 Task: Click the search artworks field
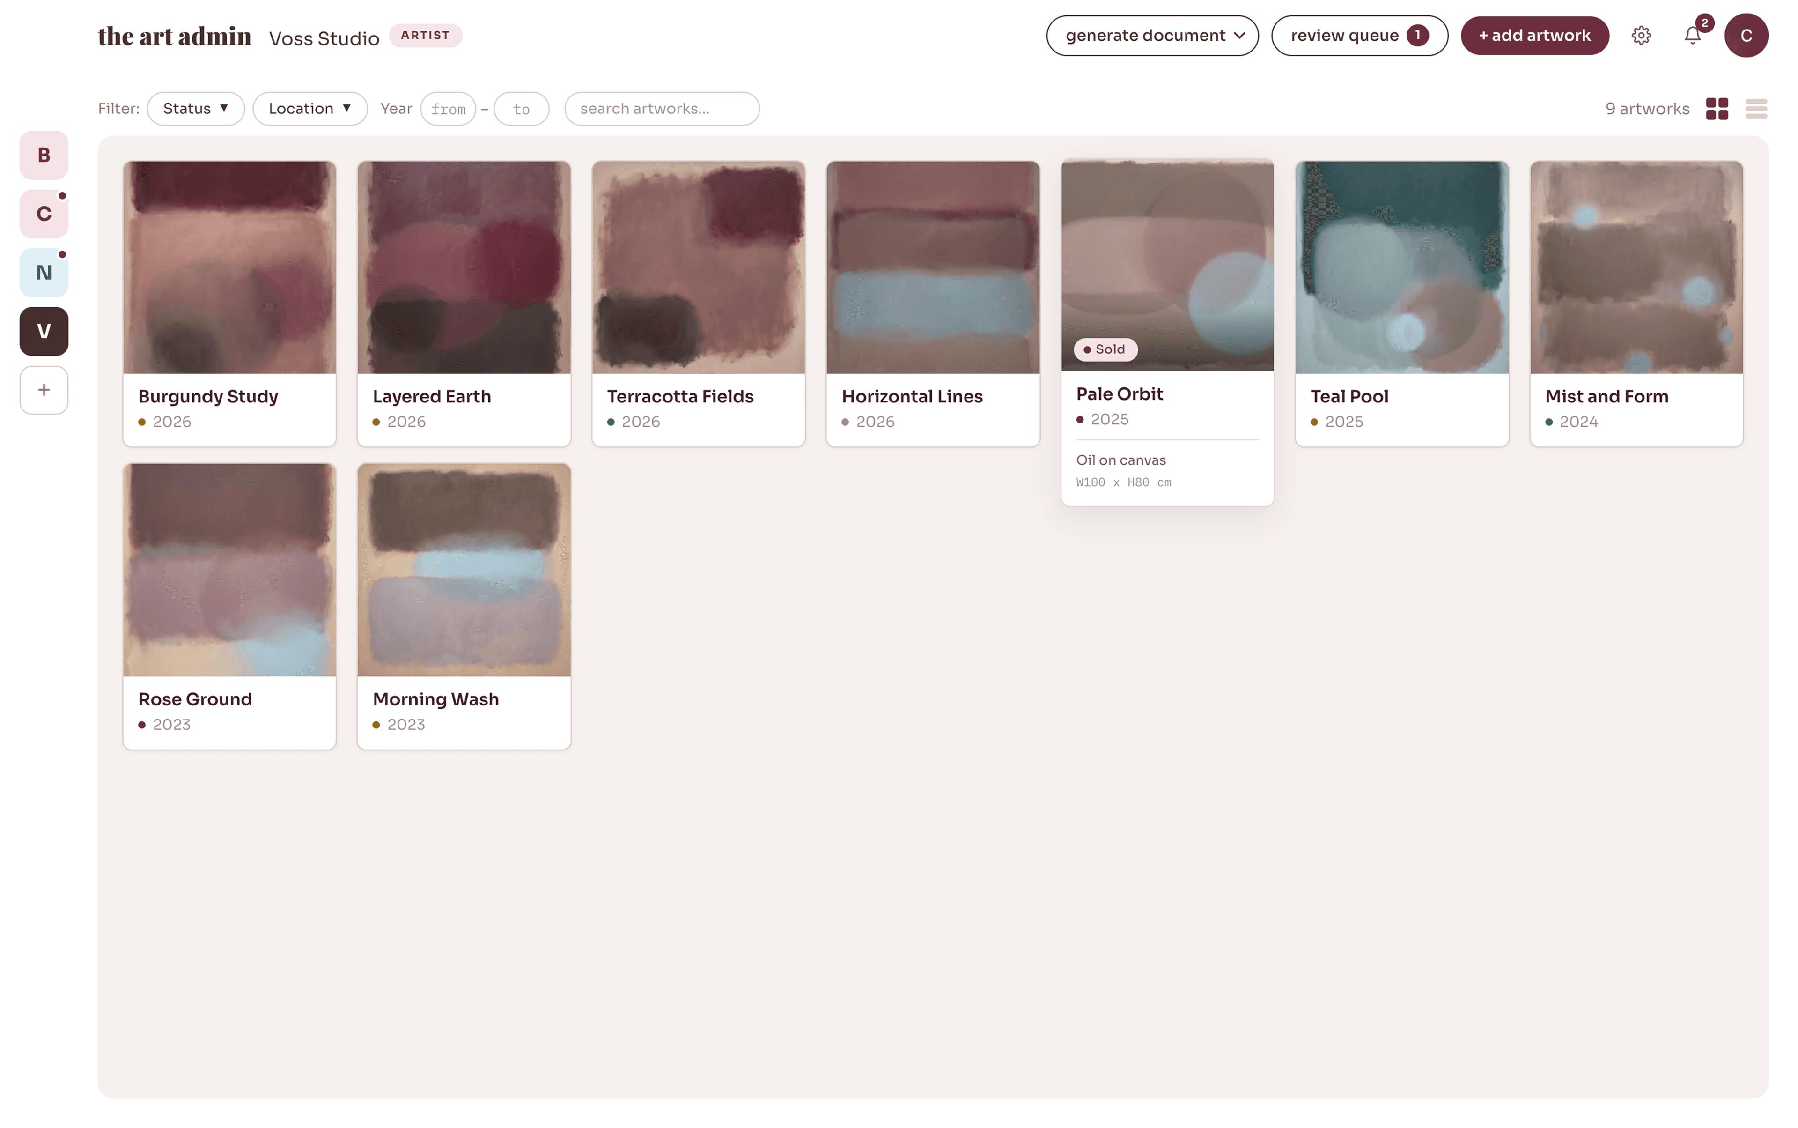[662, 109]
